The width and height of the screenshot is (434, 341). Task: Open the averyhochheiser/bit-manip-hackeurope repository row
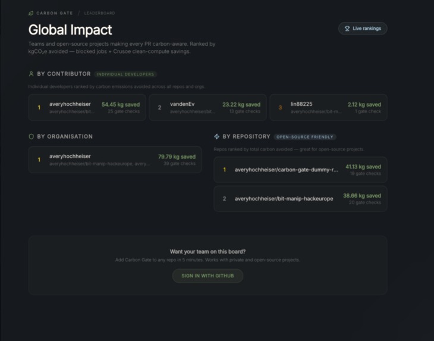point(300,199)
